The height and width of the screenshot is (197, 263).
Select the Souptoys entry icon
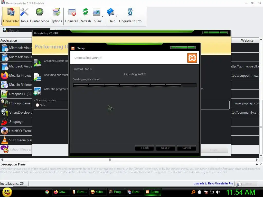(x=5, y=122)
